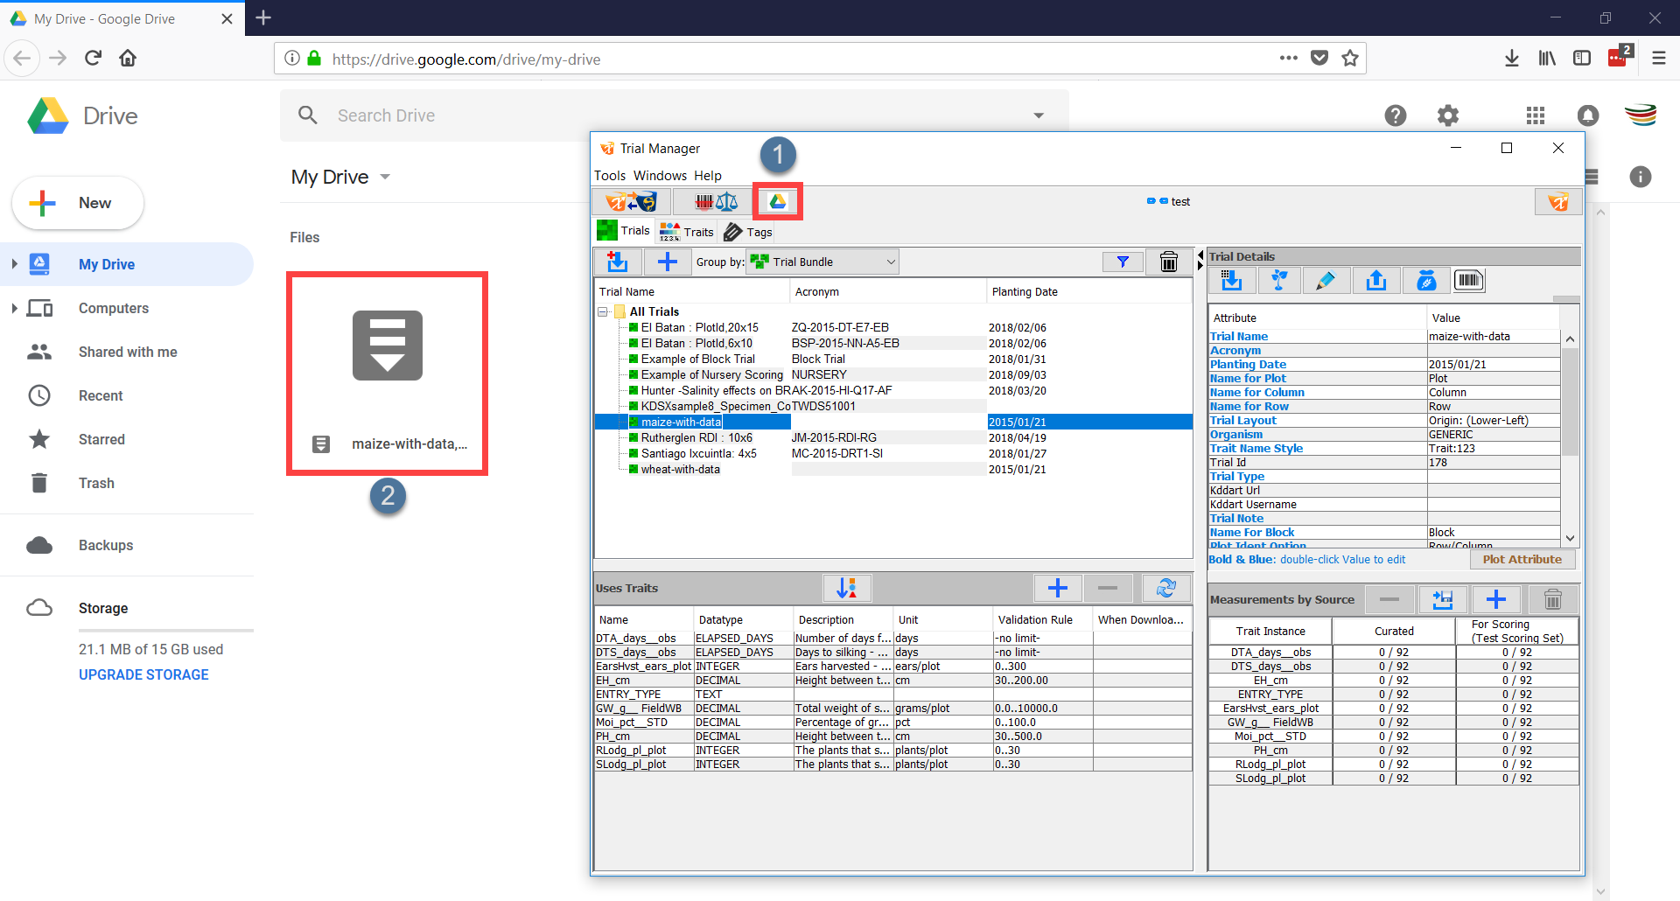1680x901 pixels.
Task: Click the New button in Drive
Action: pyautogui.click(x=78, y=203)
